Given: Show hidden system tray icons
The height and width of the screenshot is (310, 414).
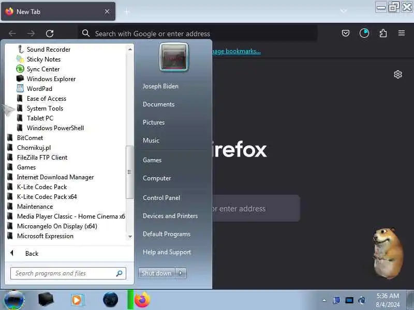Looking at the screenshot, I should 324,300.
